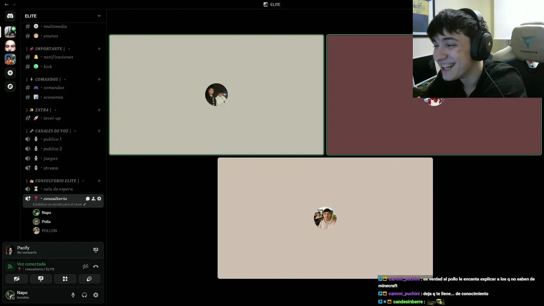Viewport: 544px width, 306px height.
Task: Join the stream voice channel
Action: 63,168
